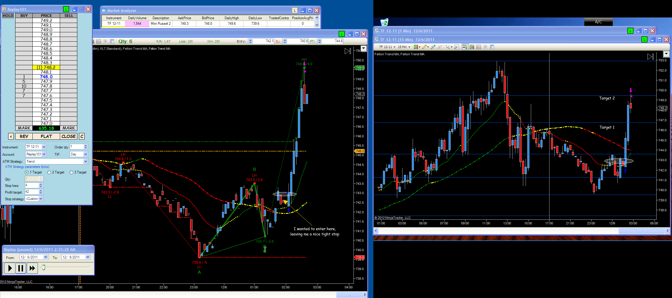Open the Account dropdown showing Replay101
The width and height of the screenshot is (672, 298).
(44, 154)
